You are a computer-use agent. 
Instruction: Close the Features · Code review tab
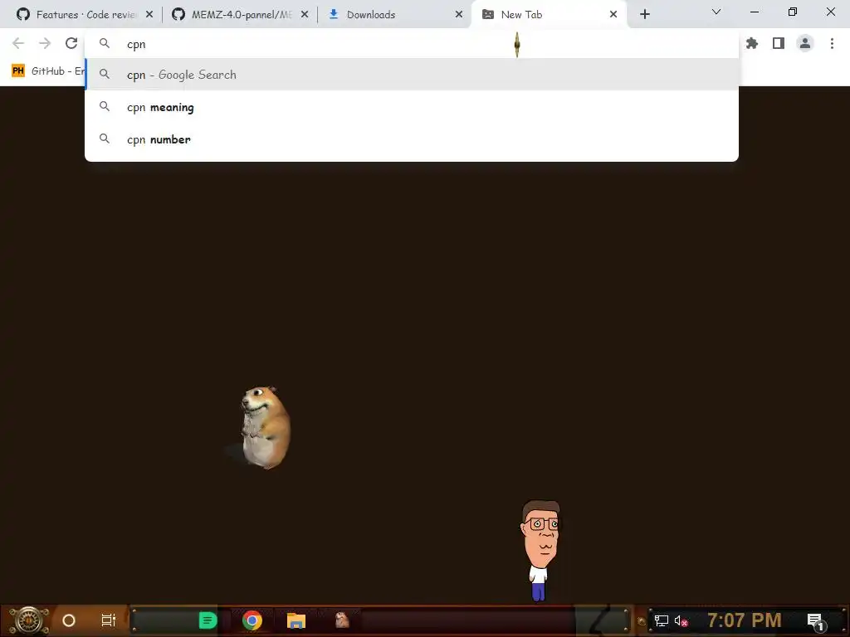(x=149, y=15)
